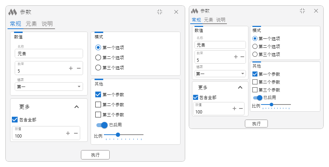This screenshot has height=167, width=329.
Task: Click minus icon of 限值 in right dialog
Action: click(x=241, y=108)
